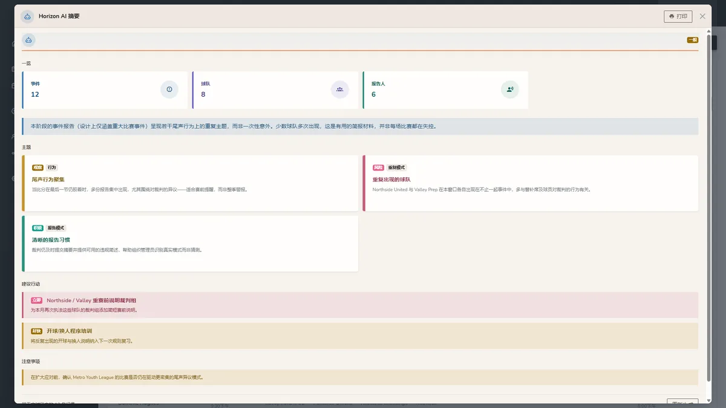Click the 一般 severity badge
This screenshot has width=726, height=408.
pyautogui.click(x=692, y=40)
